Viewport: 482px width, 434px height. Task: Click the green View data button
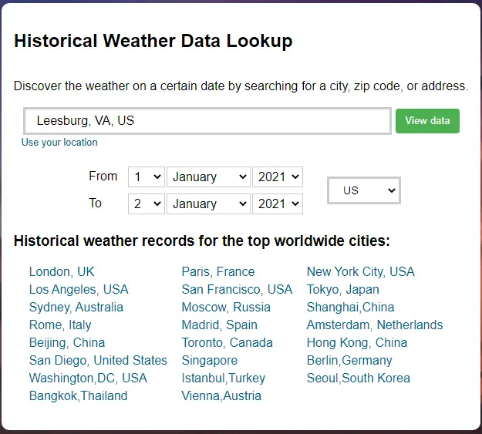[427, 121]
